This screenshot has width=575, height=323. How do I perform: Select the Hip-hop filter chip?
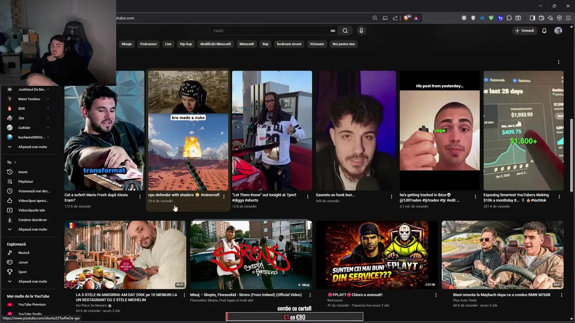[x=186, y=44]
